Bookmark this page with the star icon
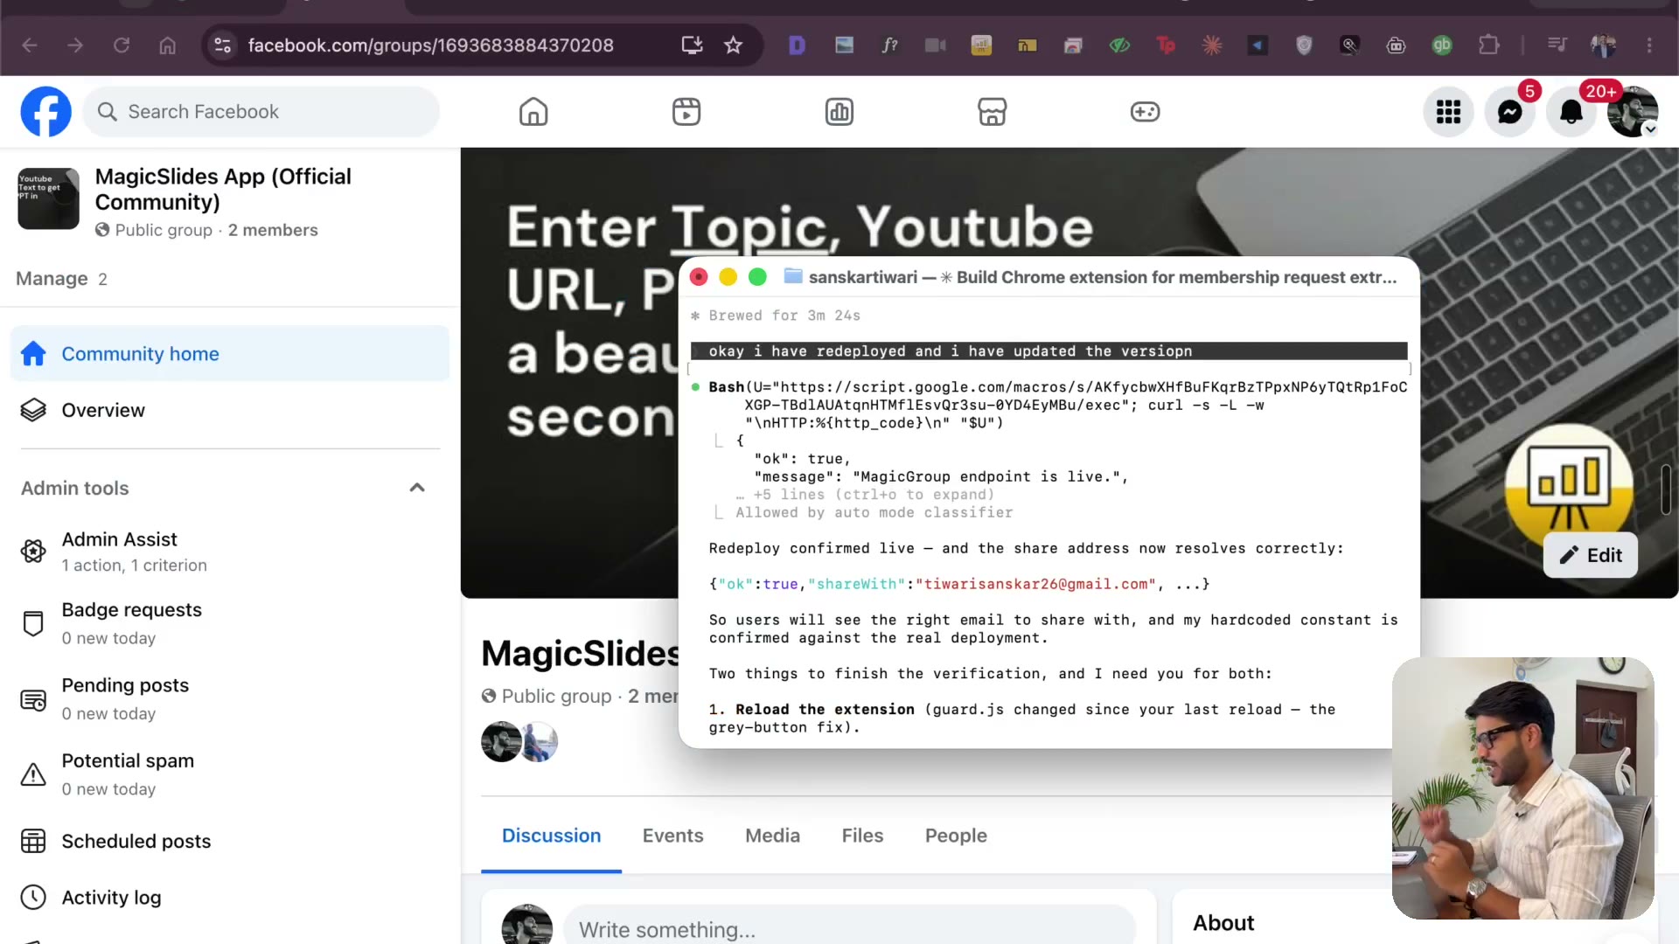1679x944 pixels. coord(733,45)
